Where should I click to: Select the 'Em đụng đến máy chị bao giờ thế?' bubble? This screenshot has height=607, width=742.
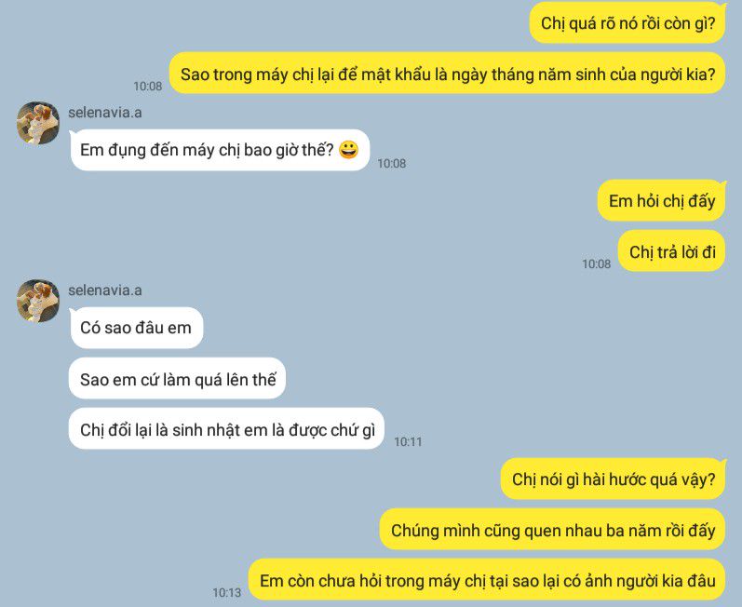pyautogui.click(x=220, y=150)
